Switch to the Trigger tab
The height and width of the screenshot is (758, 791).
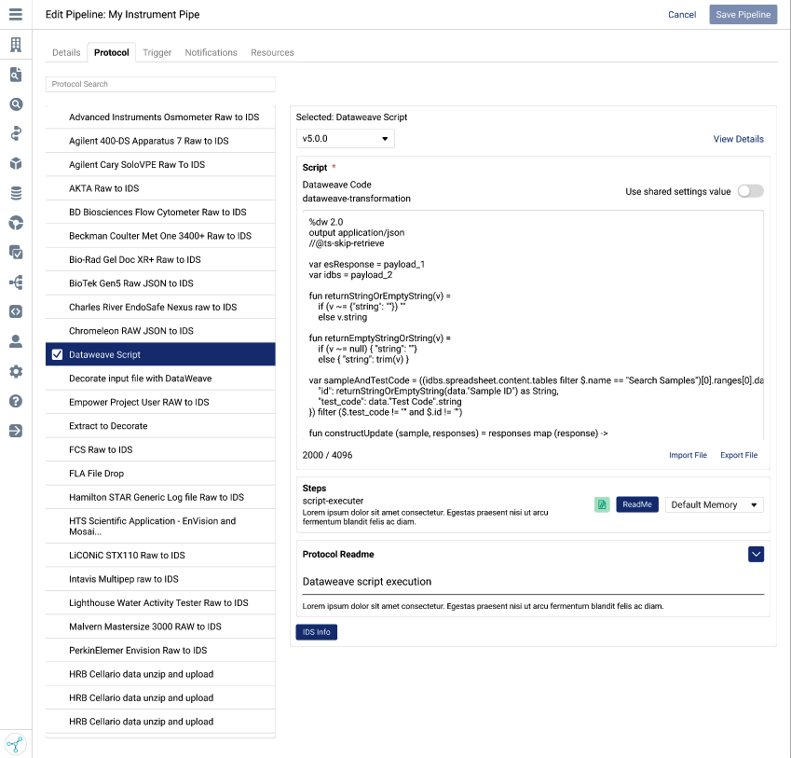(x=157, y=52)
